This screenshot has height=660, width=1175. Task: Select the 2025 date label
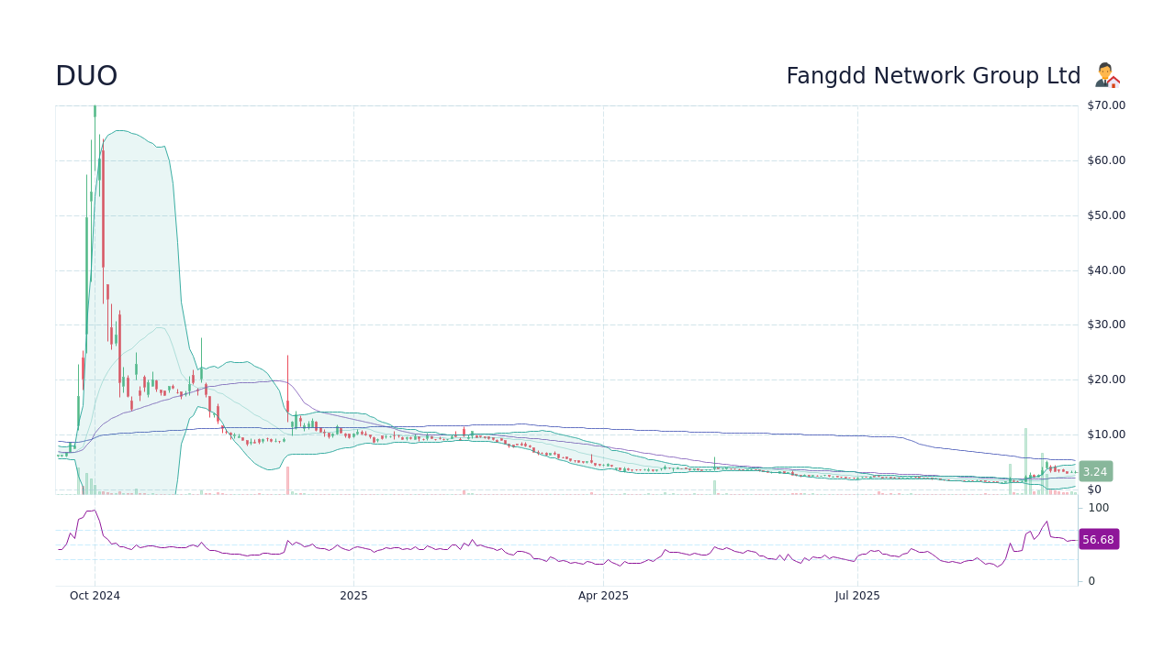353,596
